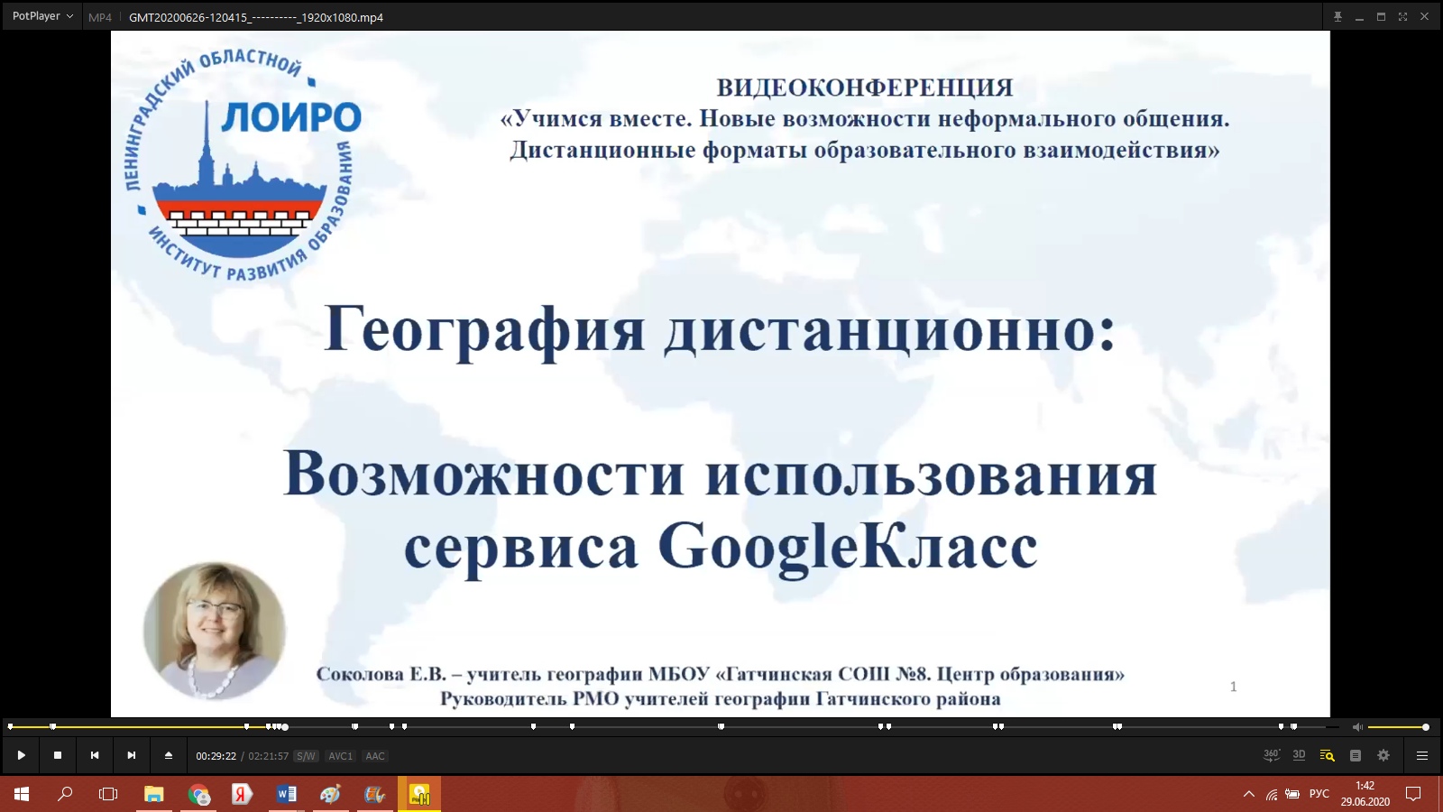The width and height of the screenshot is (1443, 812).
Task: Open Windows search from taskbar
Action: tap(65, 794)
